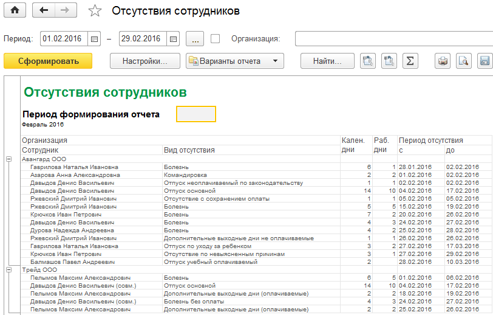This screenshot has width=493, height=315.
Task: Collapse the Трейд ООО group
Action: coord(8,269)
